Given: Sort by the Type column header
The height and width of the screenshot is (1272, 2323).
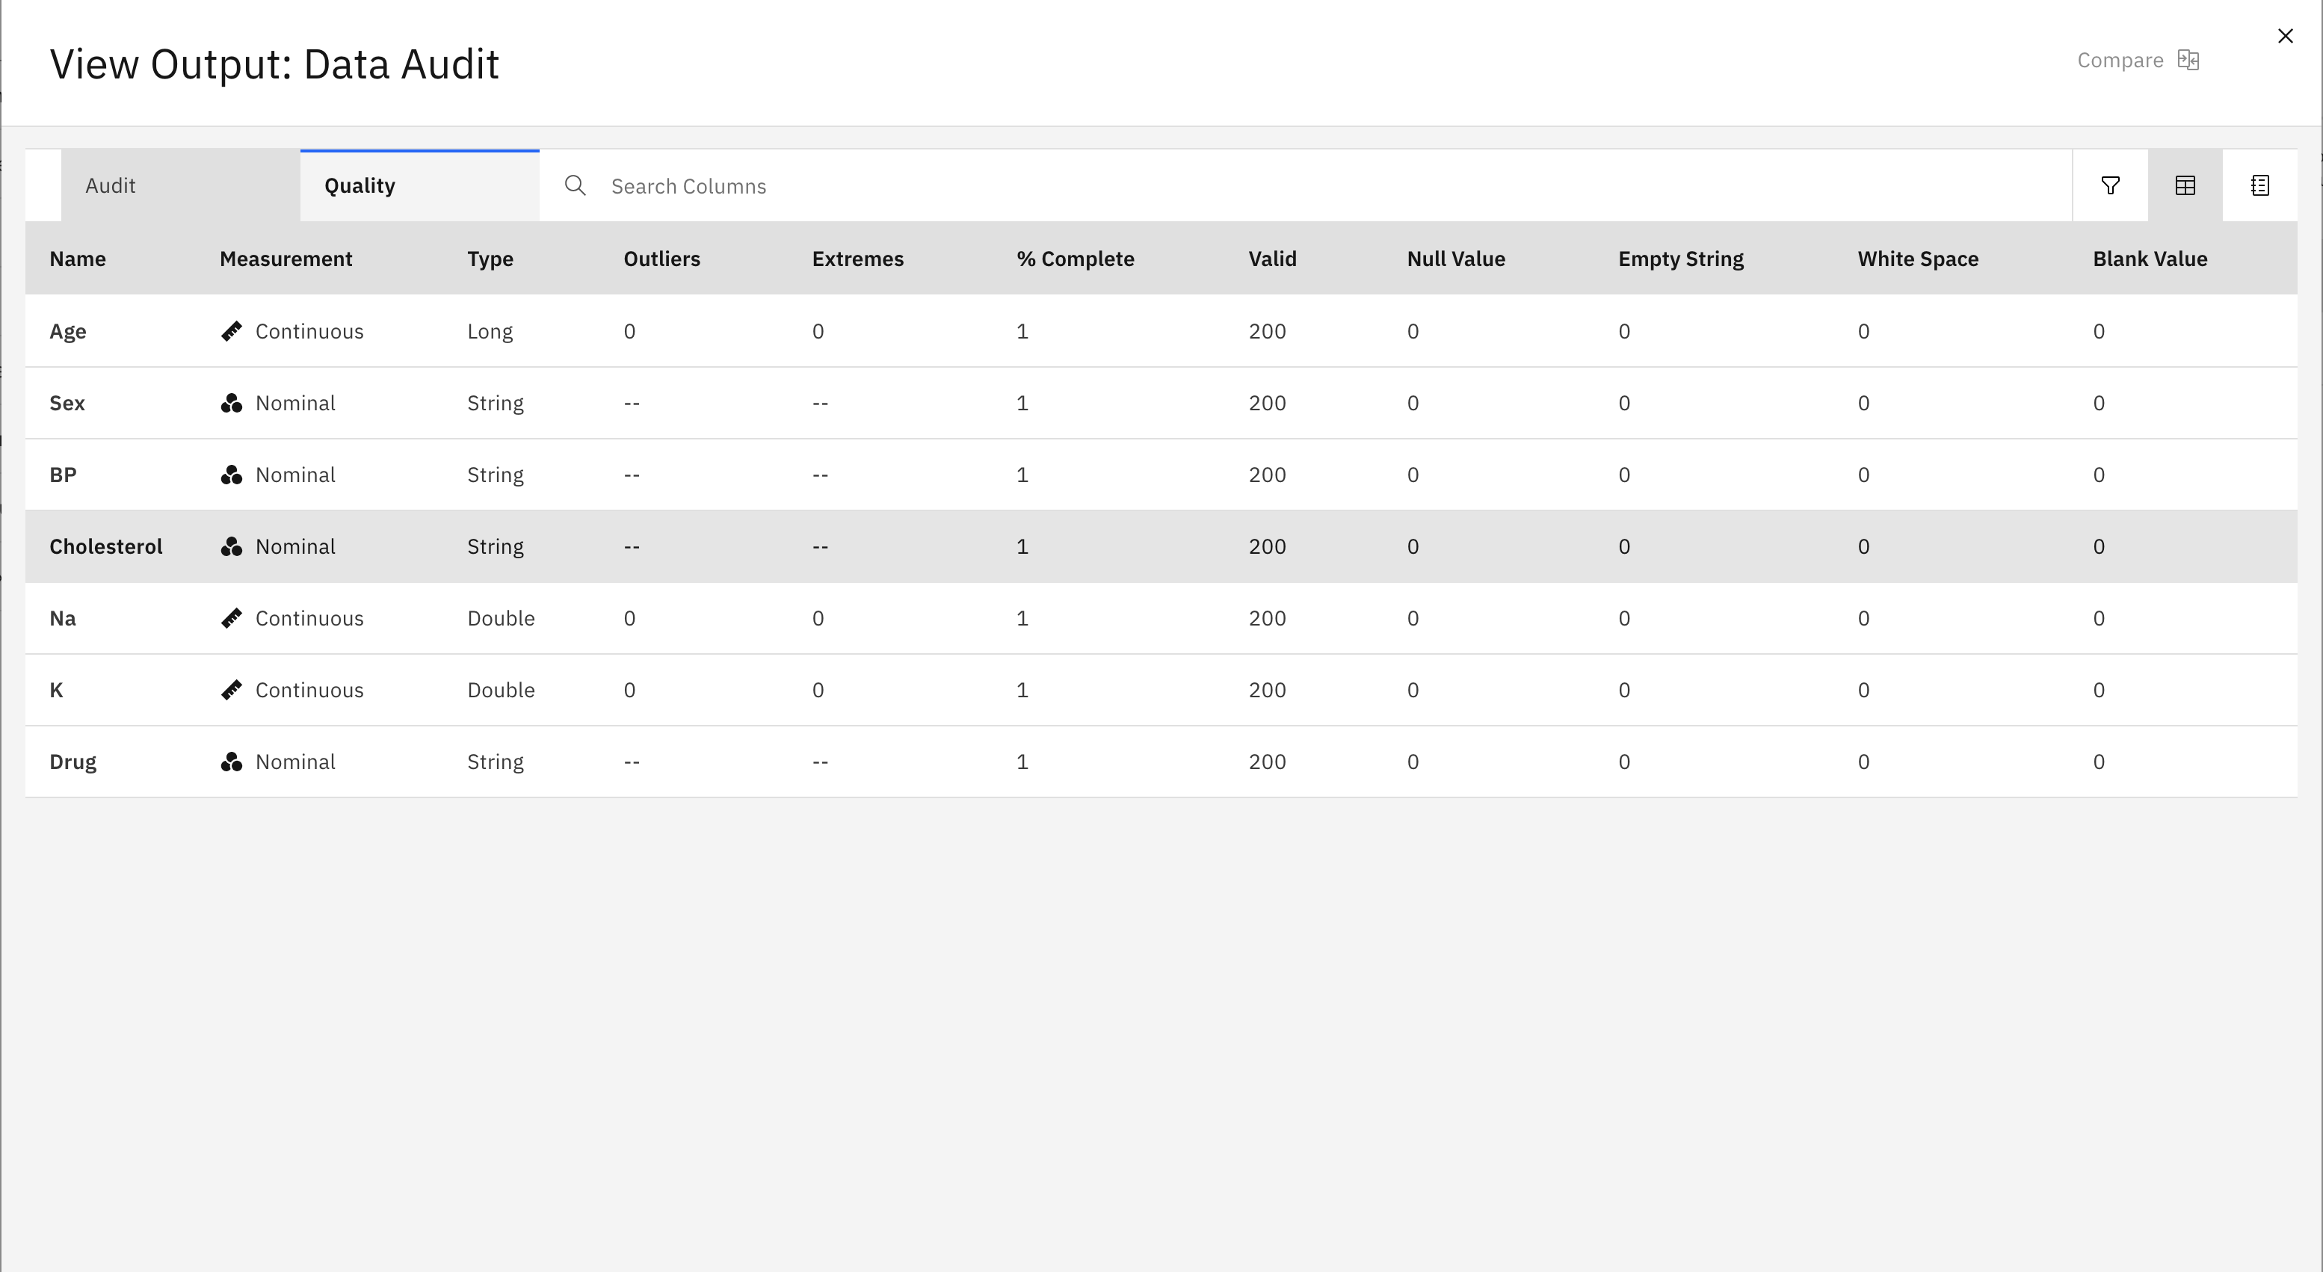Looking at the screenshot, I should (490, 259).
